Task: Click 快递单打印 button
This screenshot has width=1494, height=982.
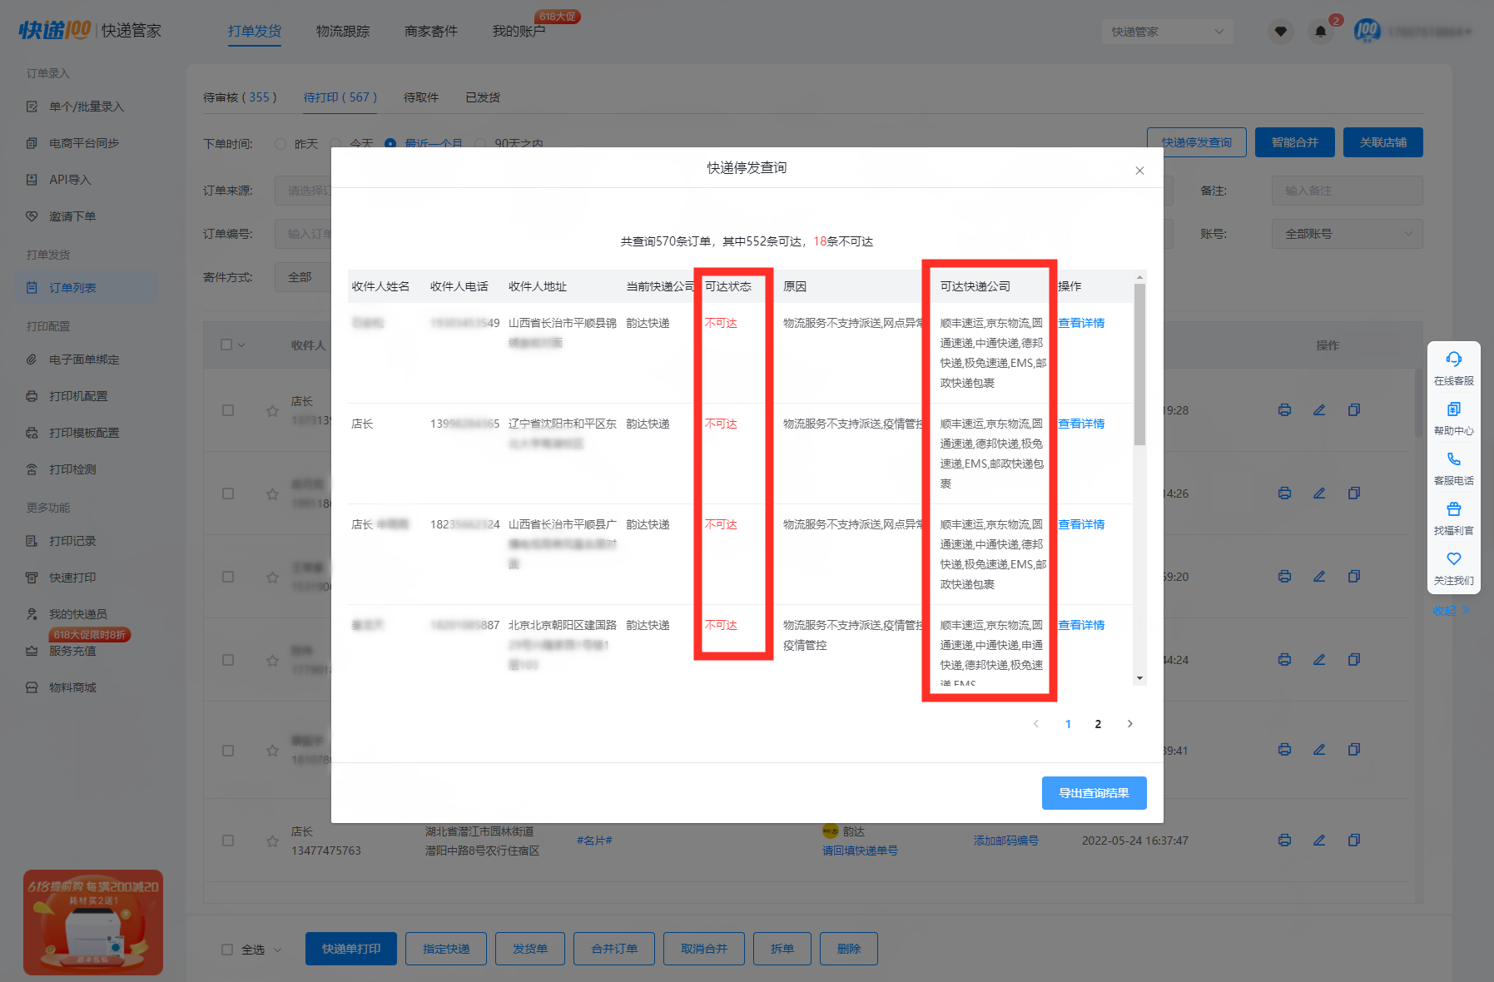Action: pyautogui.click(x=350, y=949)
